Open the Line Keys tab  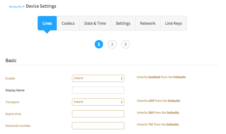pyautogui.click(x=174, y=23)
